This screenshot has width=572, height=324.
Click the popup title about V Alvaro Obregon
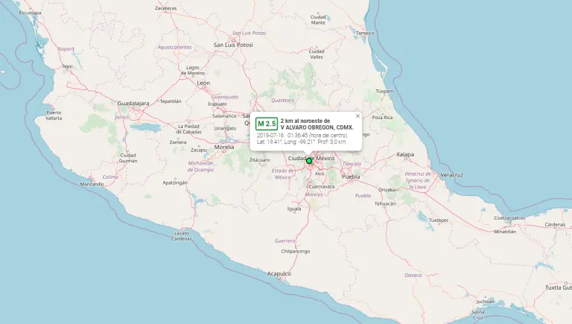pyautogui.click(x=317, y=124)
